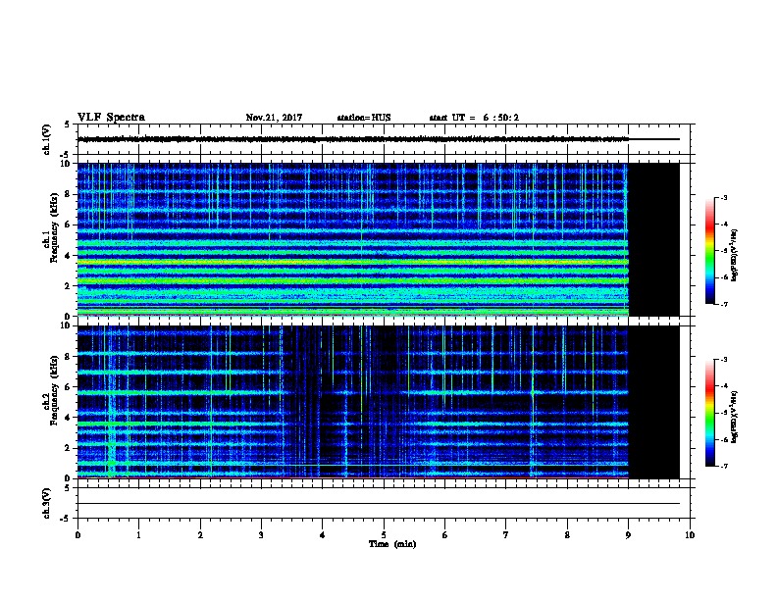The height and width of the screenshot is (600, 777).
Task: Click the "-3" label on ch.1 colorbar
Action: [x=723, y=197]
